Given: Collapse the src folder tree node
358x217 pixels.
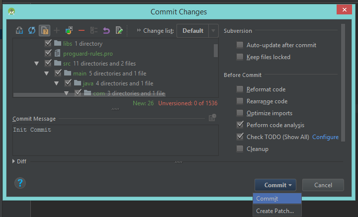Looking at the screenshot, I should point(36,64).
